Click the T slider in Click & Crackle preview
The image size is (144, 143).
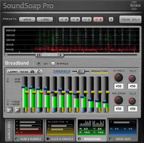coord(62,129)
